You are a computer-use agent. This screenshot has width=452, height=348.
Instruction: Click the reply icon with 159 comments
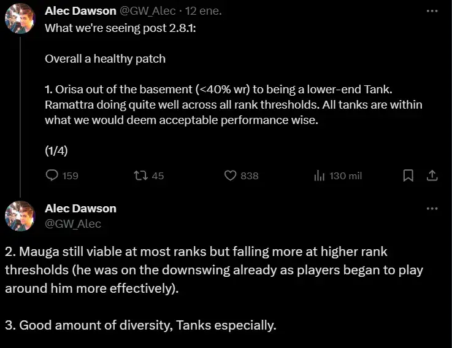point(52,175)
